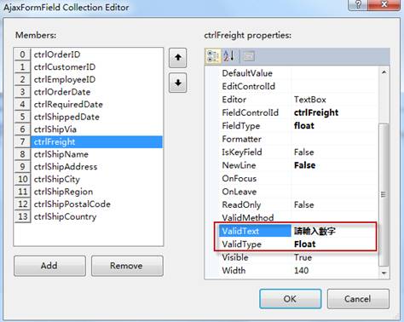Screen dimensions: 404x322
Task: Click the property grid scrollbar thumb
Action: click(x=384, y=195)
